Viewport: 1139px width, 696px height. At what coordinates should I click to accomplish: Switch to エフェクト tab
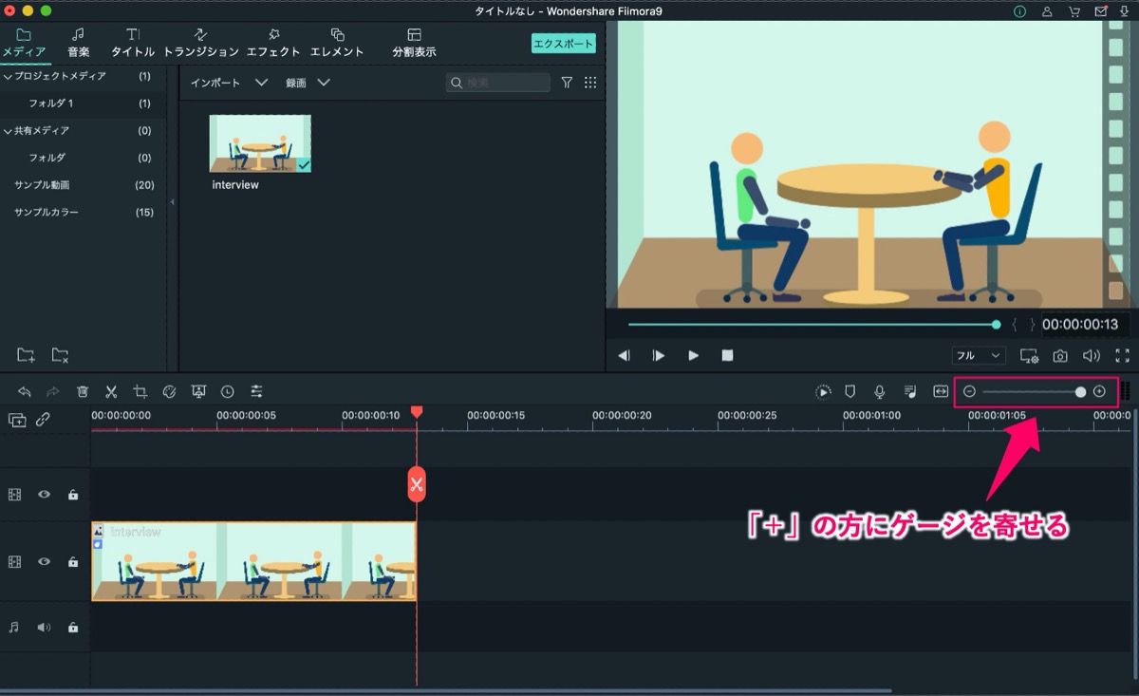click(273, 43)
